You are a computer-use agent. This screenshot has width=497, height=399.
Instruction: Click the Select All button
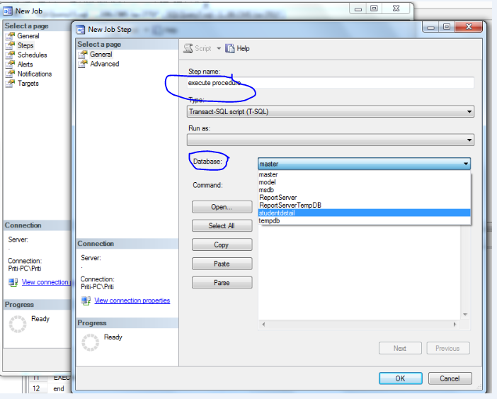[222, 226]
